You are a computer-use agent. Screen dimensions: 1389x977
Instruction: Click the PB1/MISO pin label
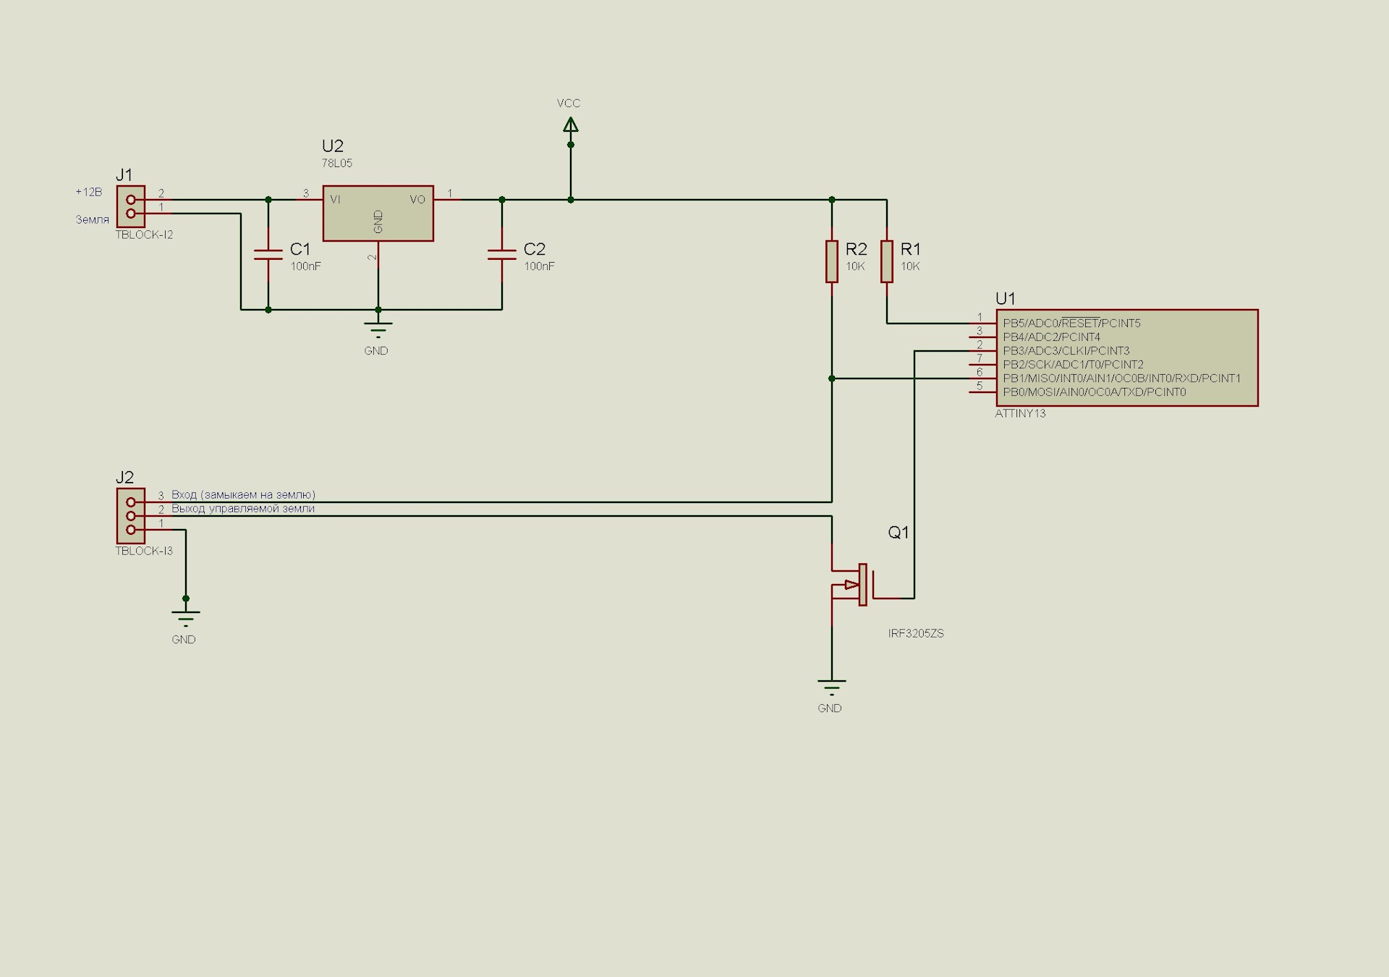(x=1121, y=378)
